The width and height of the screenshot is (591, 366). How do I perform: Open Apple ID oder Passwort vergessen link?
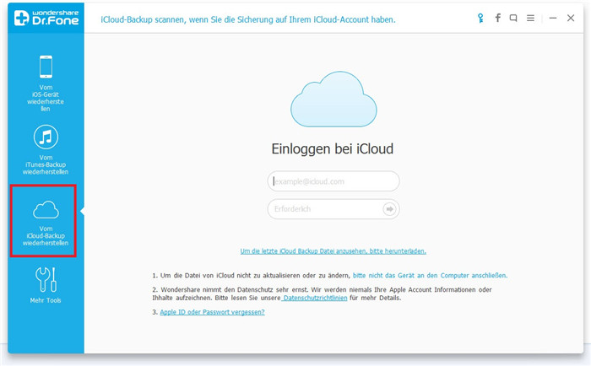click(x=212, y=312)
